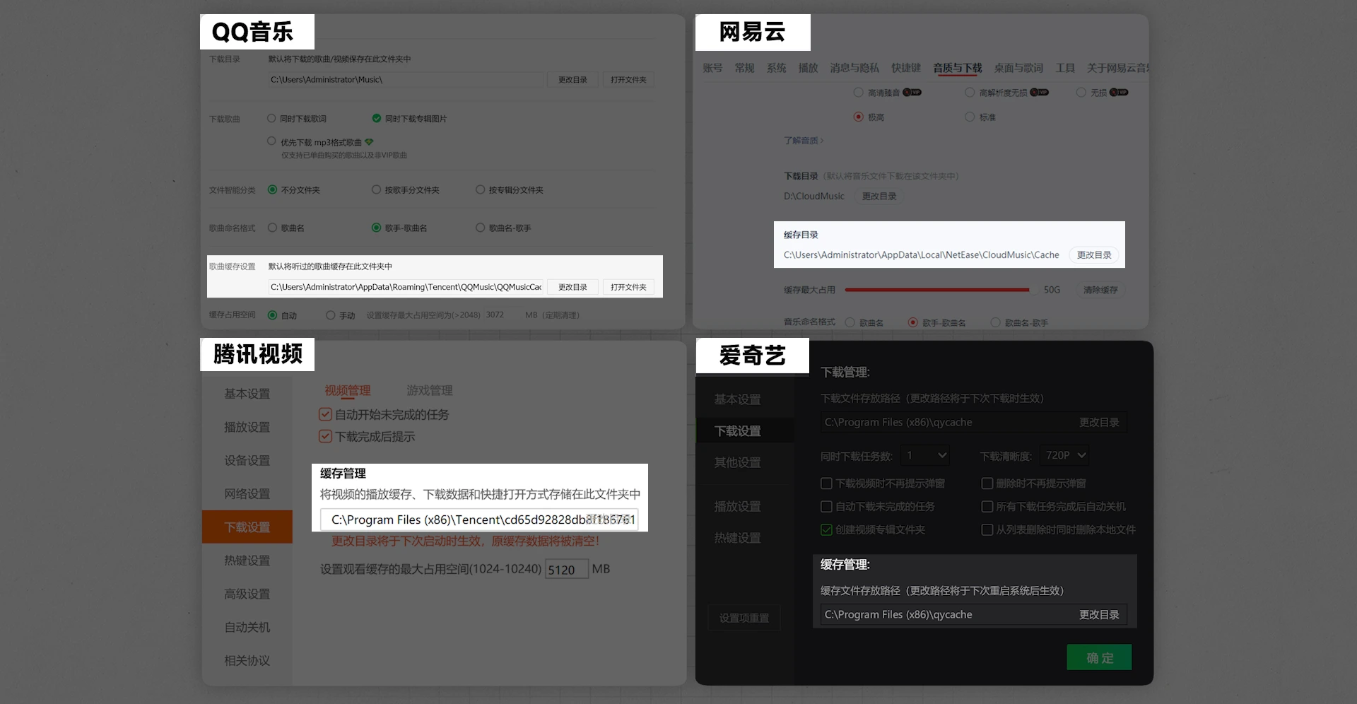Viewport: 1357px width, 704px height.
Task: Switch to 游戏管理 tab in 腾讯视频
Action: coord(430,391)
